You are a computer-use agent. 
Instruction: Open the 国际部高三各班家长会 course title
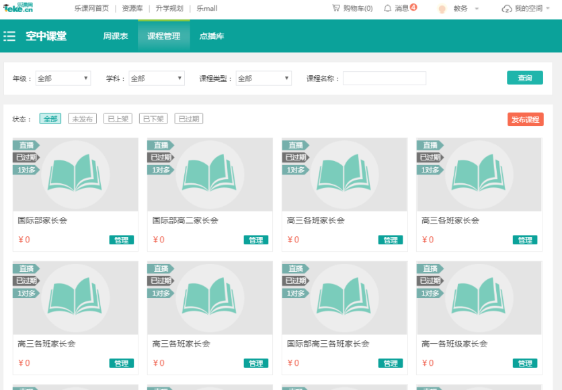(328, 344)
